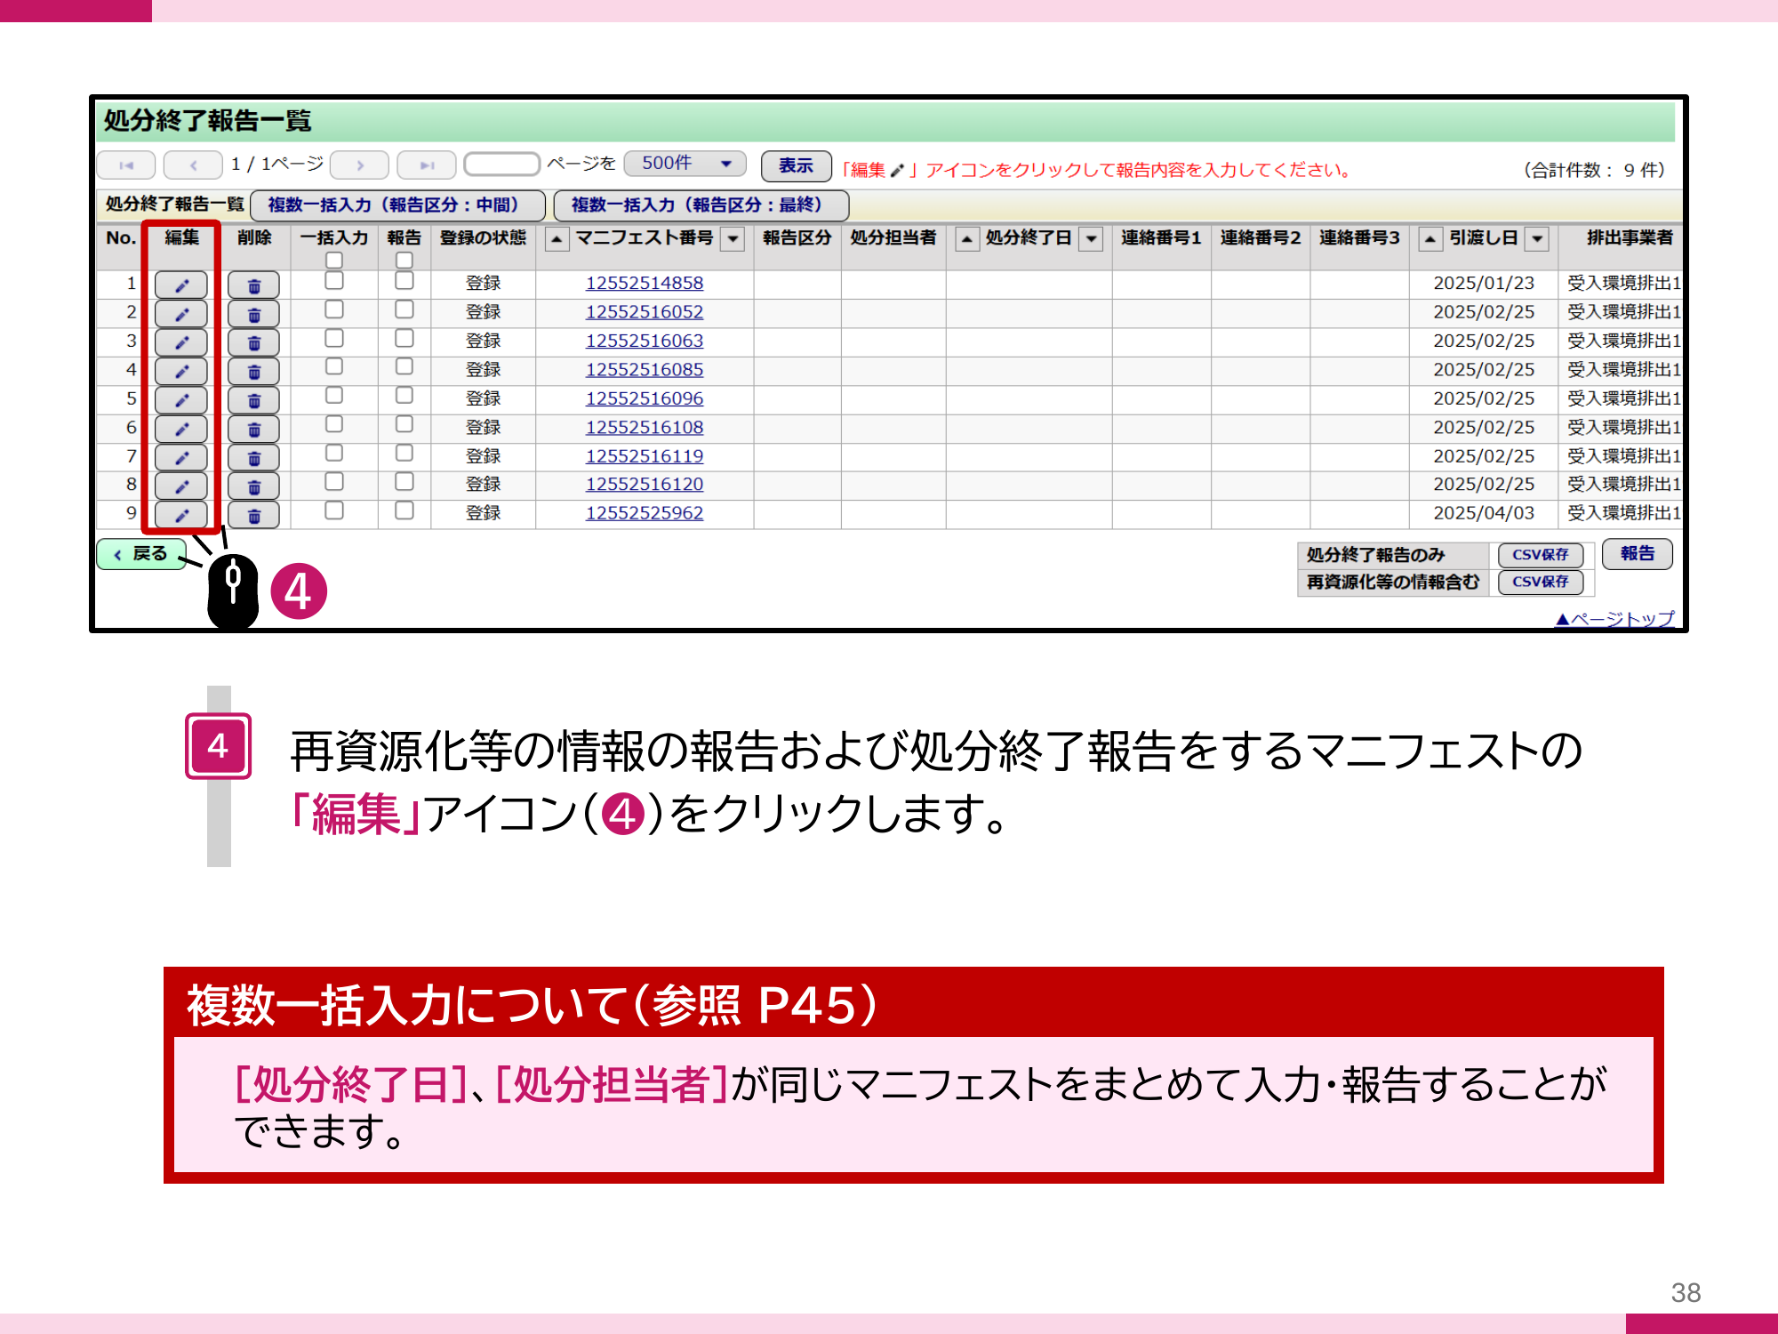Click the 表示 button
This screenshot has width=1778, height=1334.
797,165
